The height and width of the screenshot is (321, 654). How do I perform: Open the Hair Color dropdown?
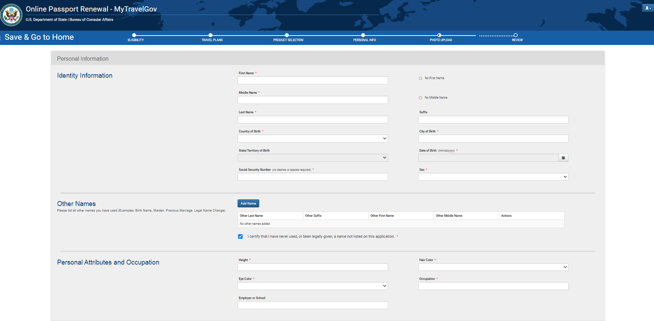coord(493,267)
